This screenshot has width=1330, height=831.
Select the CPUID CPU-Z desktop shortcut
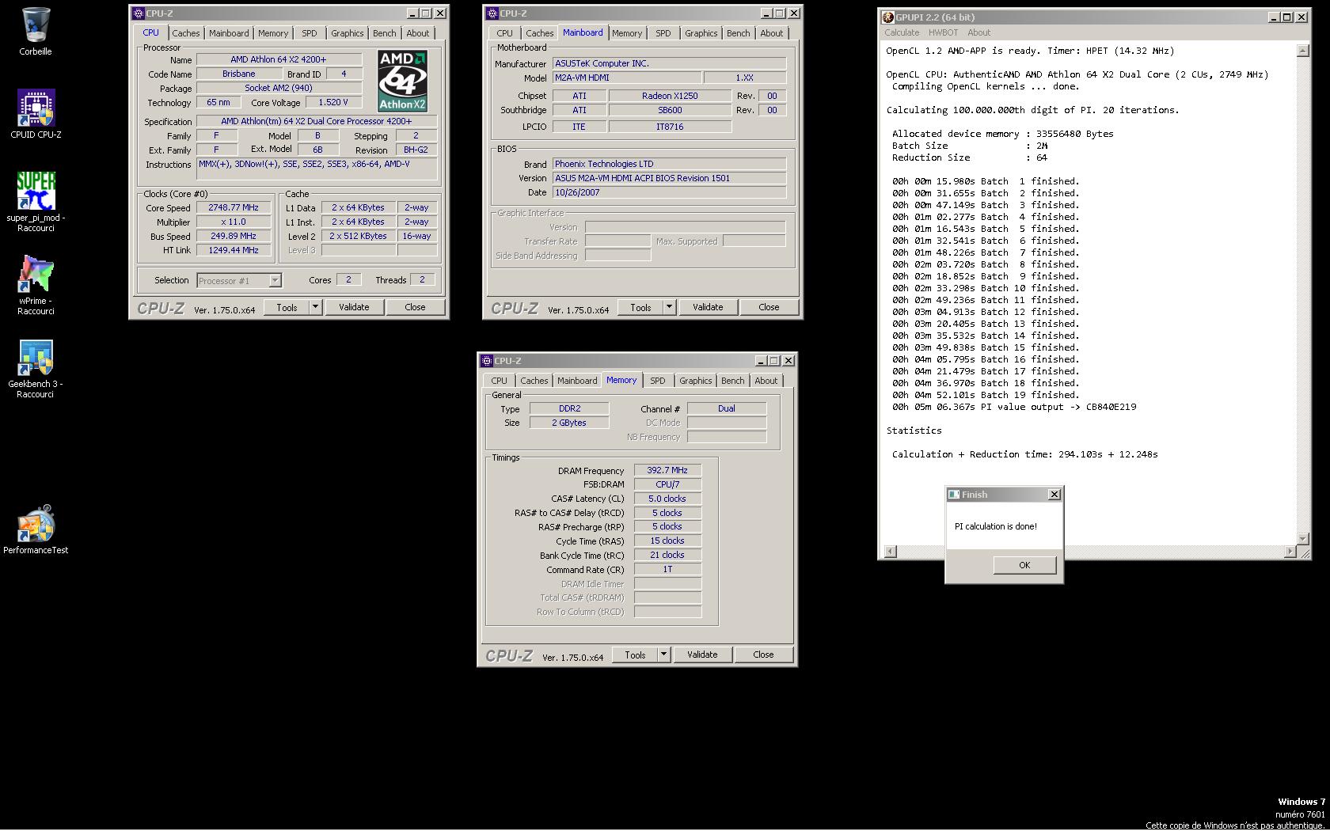coord(36,114)
